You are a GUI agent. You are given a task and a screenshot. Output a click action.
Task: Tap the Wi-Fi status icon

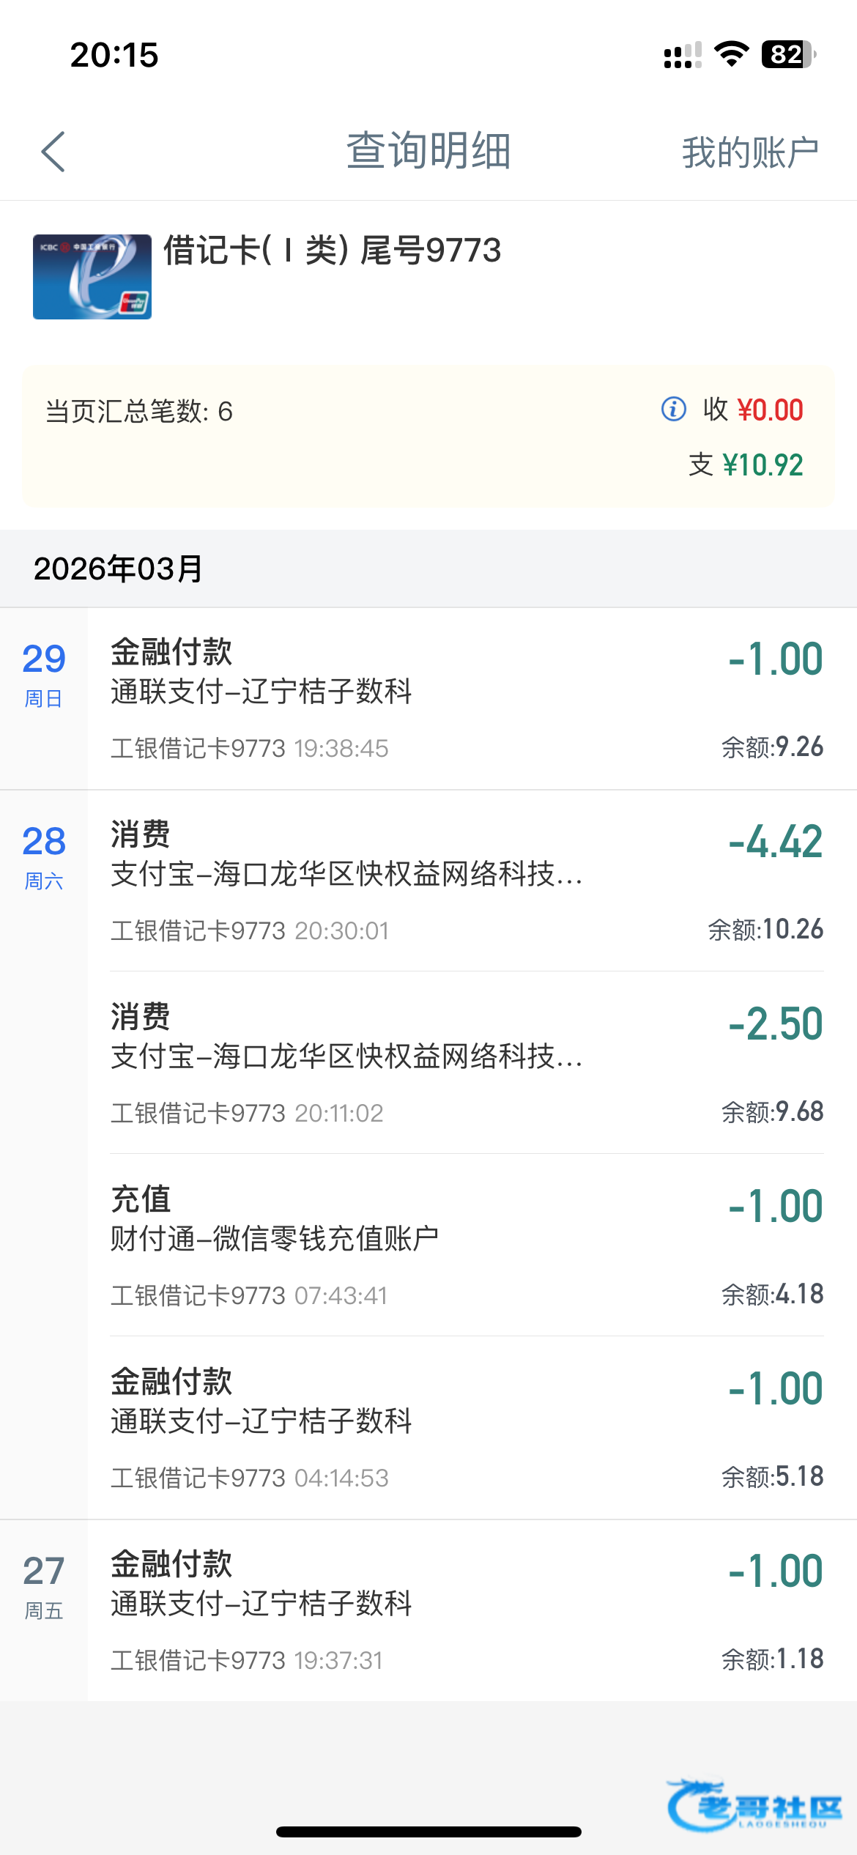(730, 54)
